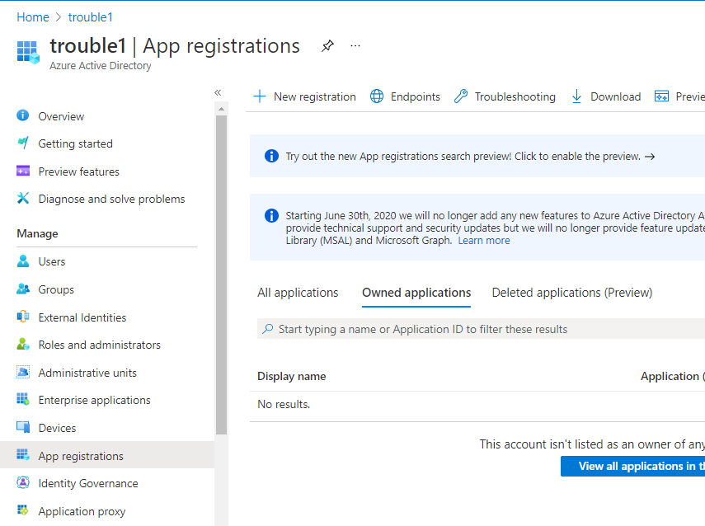Open Administrative units

pyautogui.click(x=87, y=373)
